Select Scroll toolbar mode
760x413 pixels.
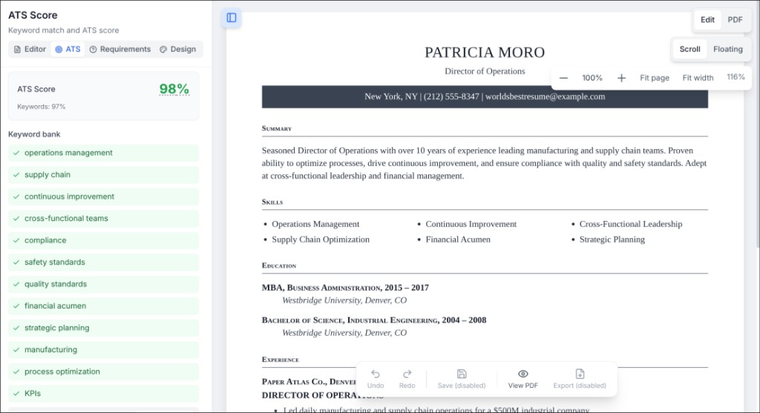689,50
